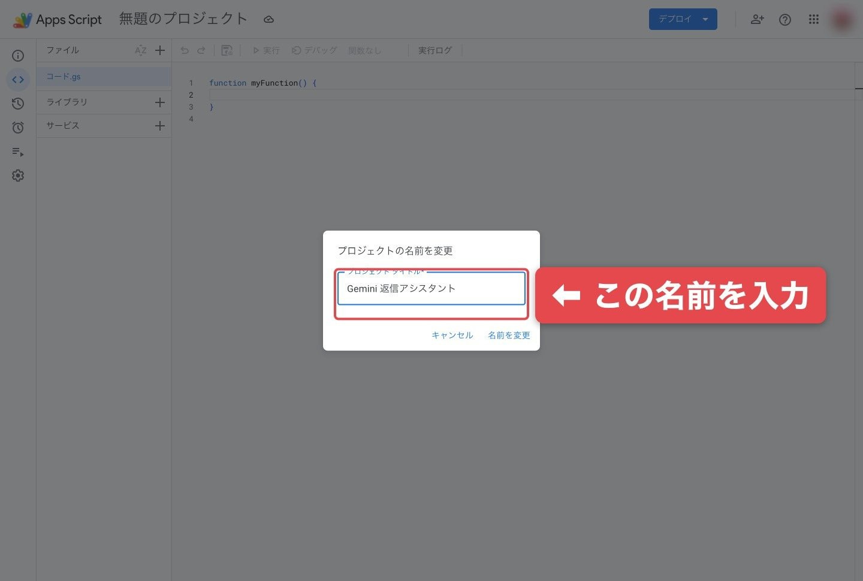Open the Google apps grid icon

click(x=813, y=19)
